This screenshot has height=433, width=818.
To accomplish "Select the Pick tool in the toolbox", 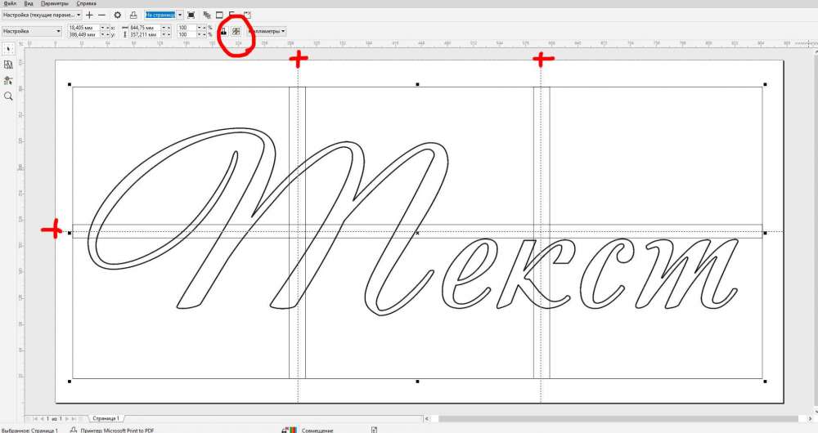I will coord(8,48).
